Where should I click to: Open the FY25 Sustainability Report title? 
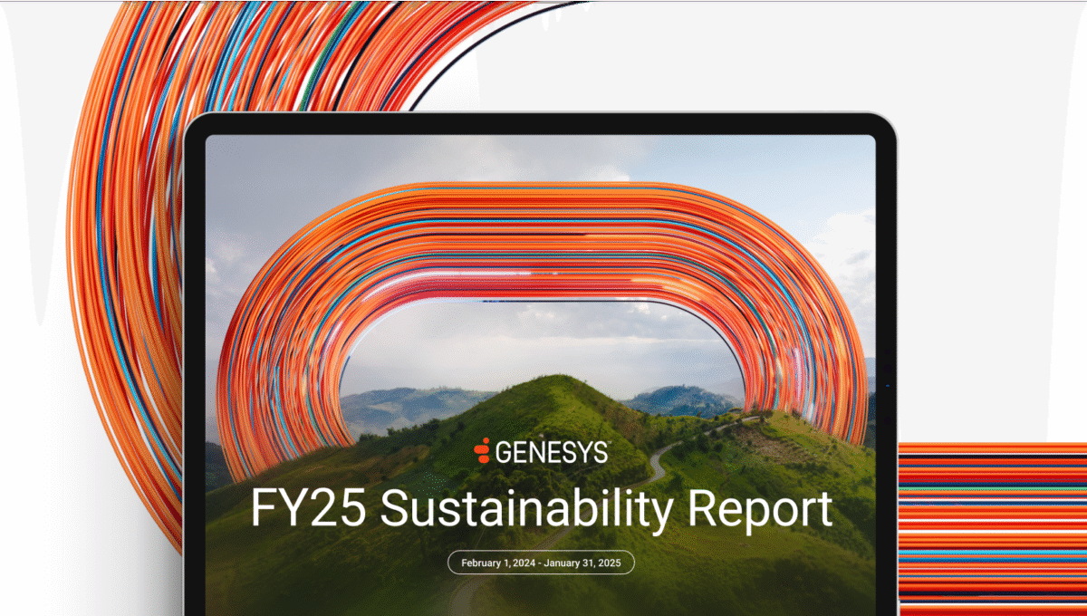tap(541, 510)
